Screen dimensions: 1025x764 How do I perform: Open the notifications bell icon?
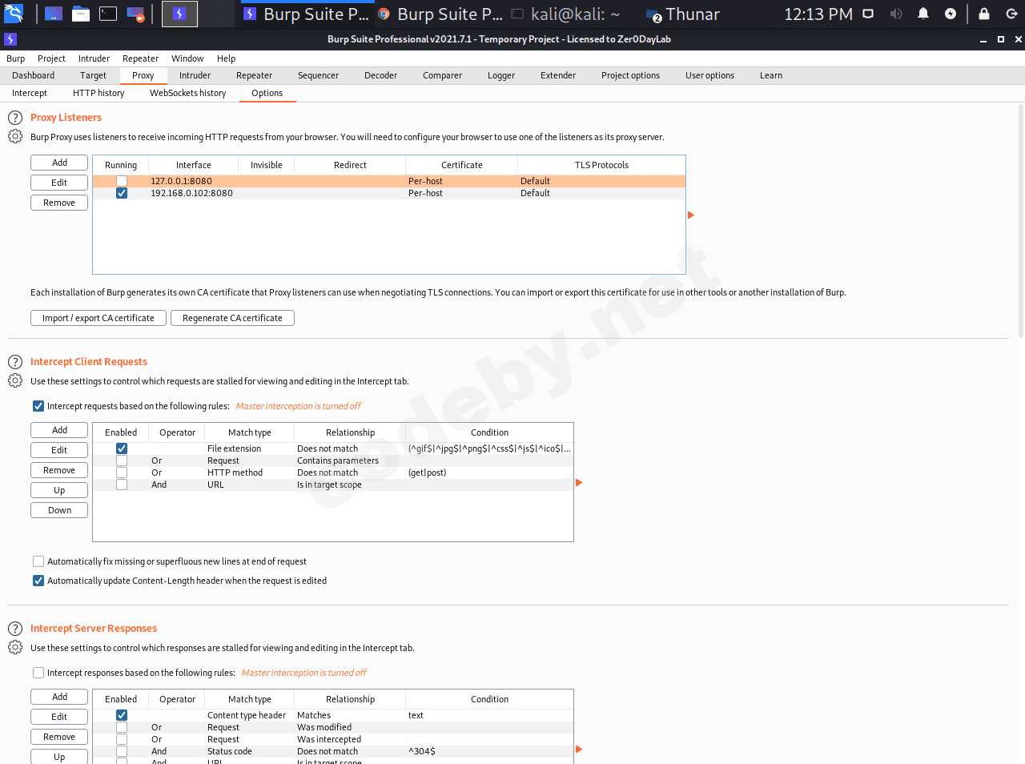click(x=923, y=14)
